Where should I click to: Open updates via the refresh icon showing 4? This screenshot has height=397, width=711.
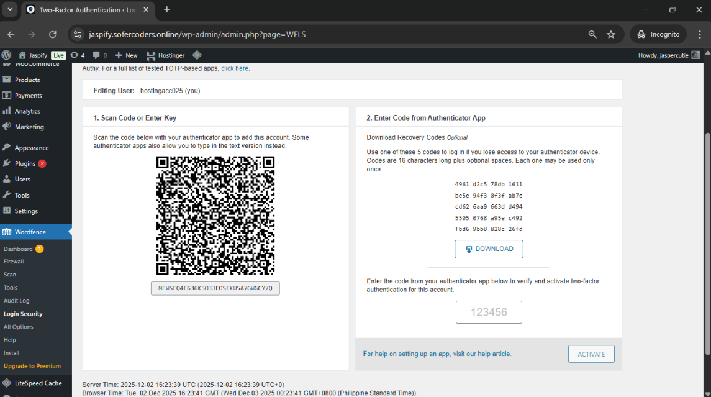tap(75, 55)
